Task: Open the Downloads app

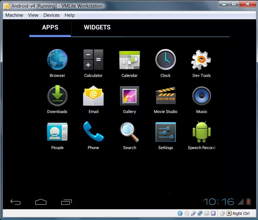Action: click(57, 96)
